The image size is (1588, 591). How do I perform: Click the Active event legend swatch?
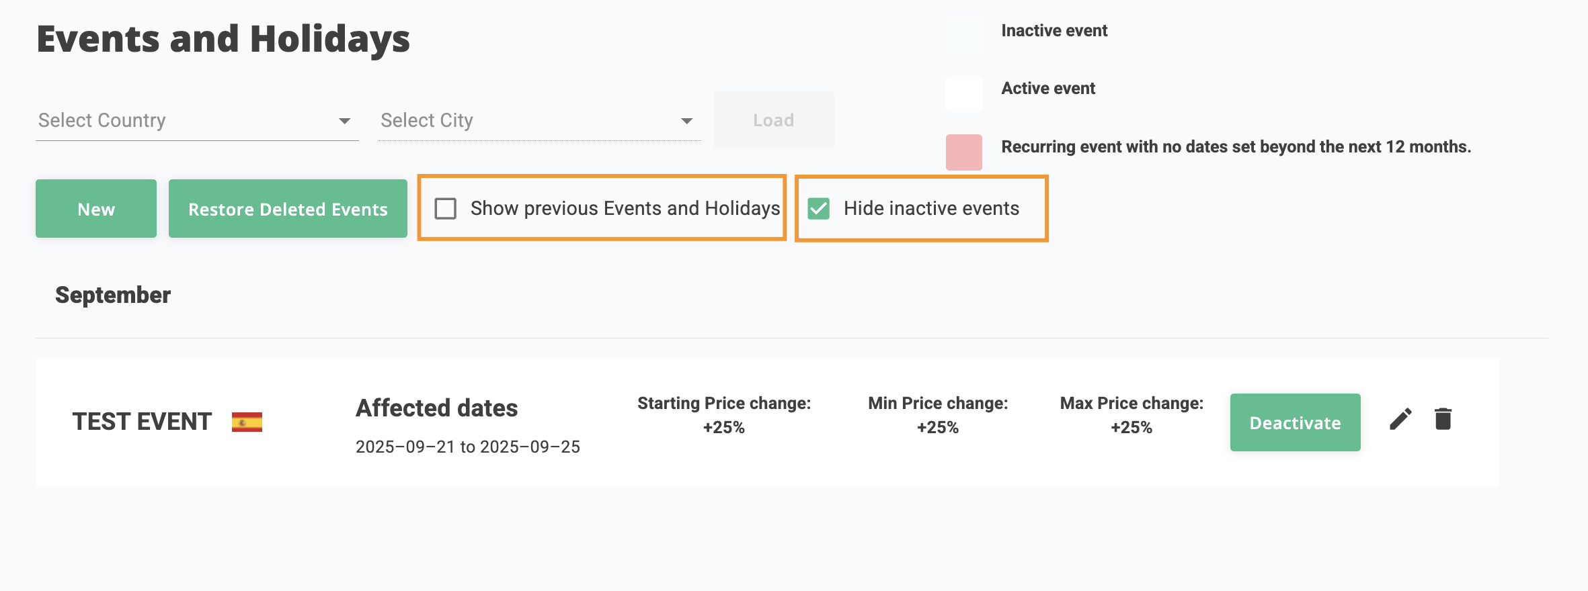[x=963, y=93]
